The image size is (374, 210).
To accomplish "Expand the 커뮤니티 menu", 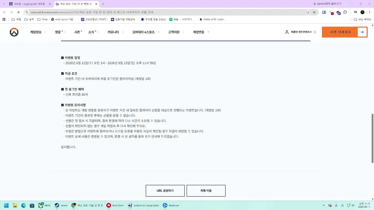I will pyautogui.click(x=116, y=32).
